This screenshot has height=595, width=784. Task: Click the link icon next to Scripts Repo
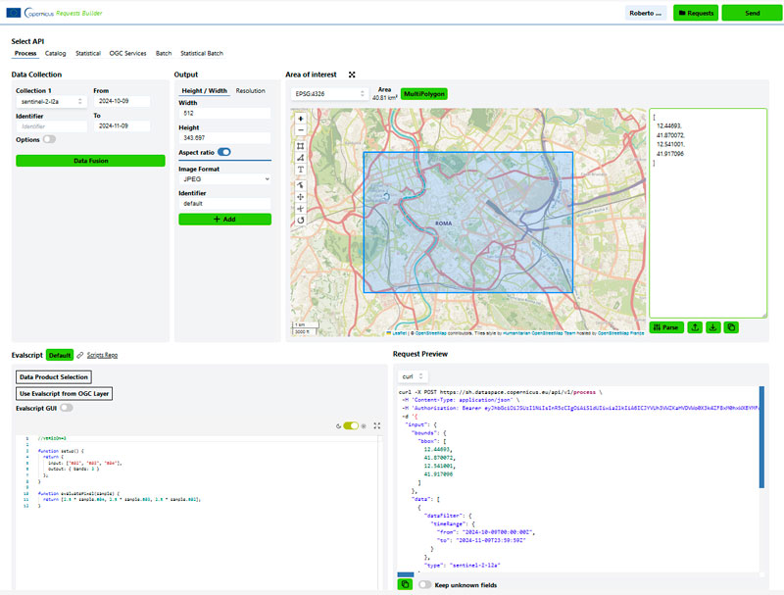pos(80,355)
